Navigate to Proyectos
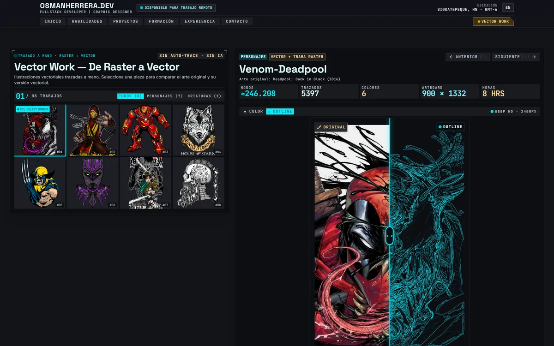The image size is (554, 346). 126,21
